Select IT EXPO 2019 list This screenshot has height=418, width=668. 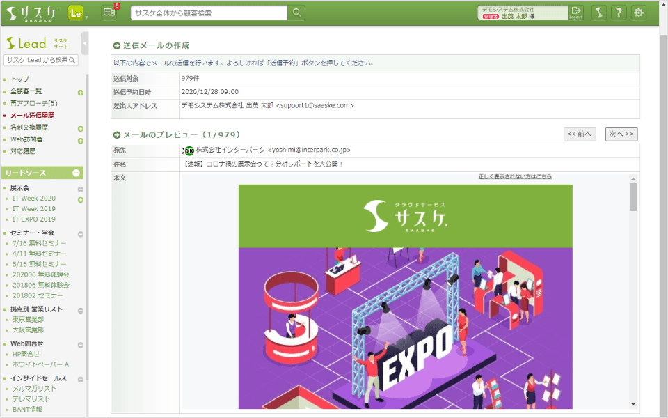click(x=33, y=219)
